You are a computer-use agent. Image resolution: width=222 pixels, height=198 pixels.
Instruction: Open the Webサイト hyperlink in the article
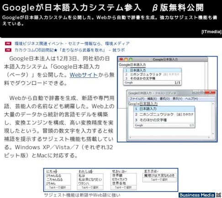[84, 75]
